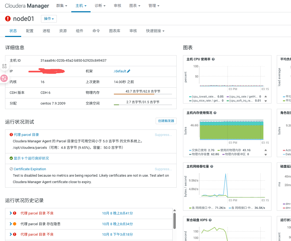
Task: Open the 代理 parcel 目录 health test link
Action: 26,135
